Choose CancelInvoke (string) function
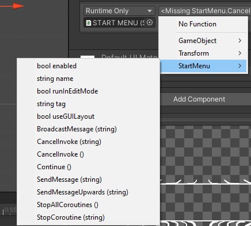251x226 pixels. pyautogui.click(x=88, y=142)
